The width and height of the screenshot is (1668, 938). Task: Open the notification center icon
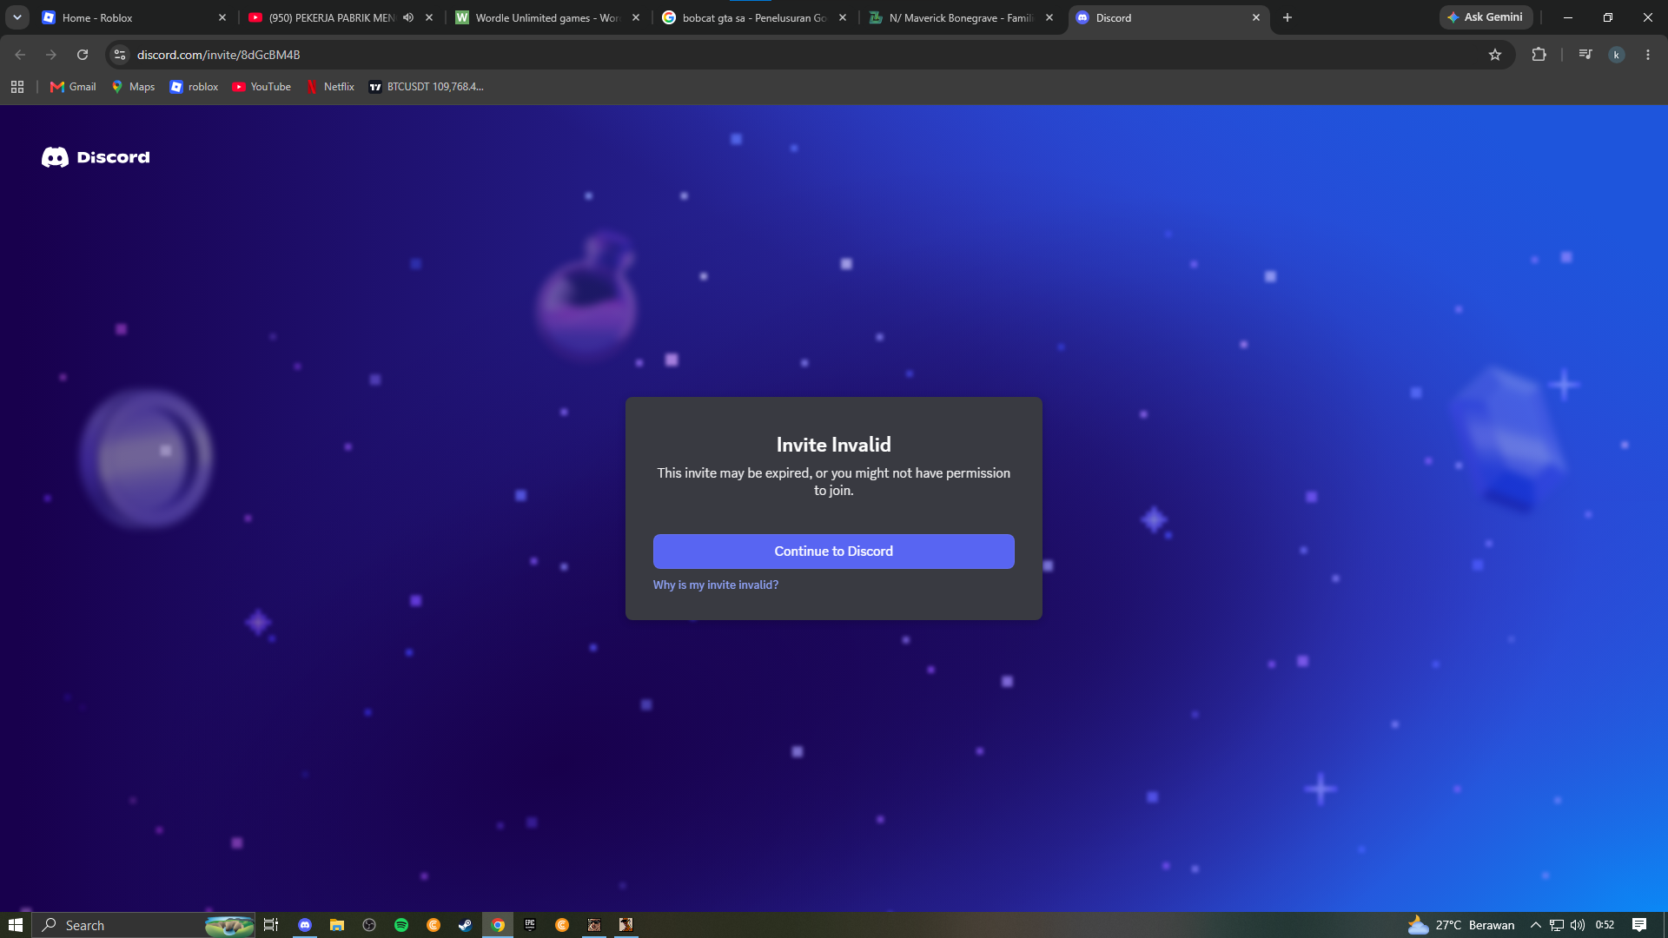(x=1639, y=925)
